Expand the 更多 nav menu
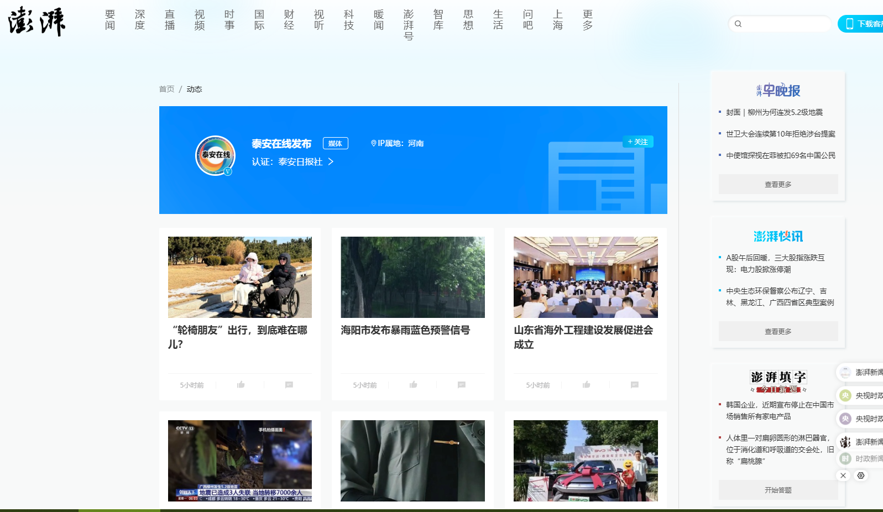Image resolution: width=883 pixels, height=512 pixels. point(588,20)
